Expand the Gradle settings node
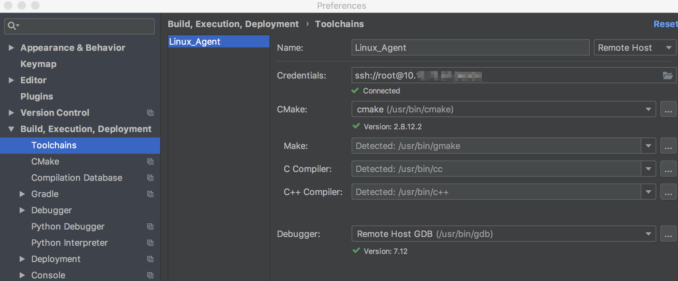The height and width of the screenshot is (281, 678). pyautogui.click(x=22, y=194)
